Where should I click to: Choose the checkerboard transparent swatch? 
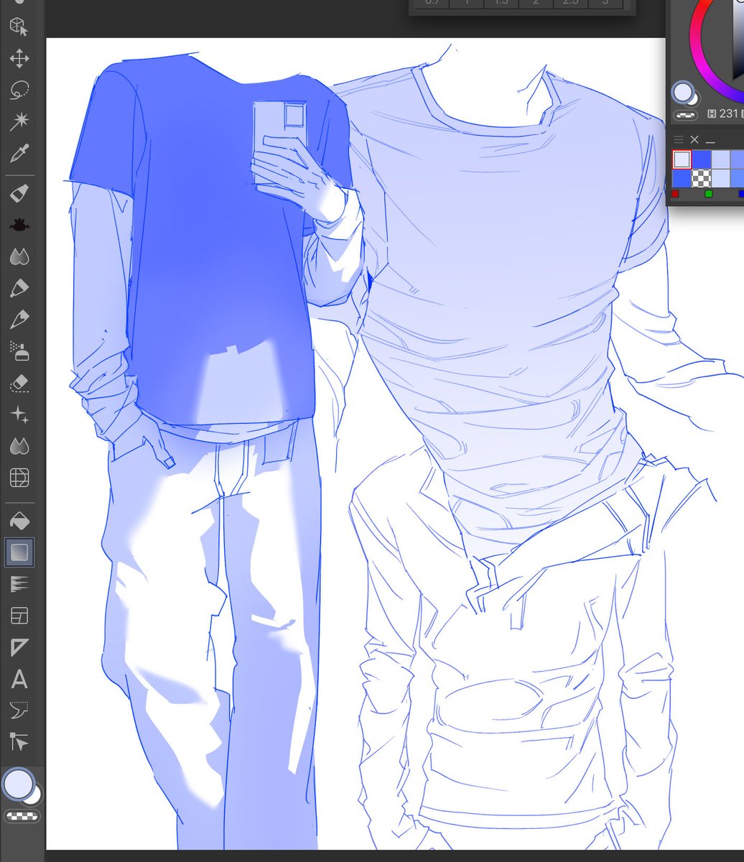[701, 178]
